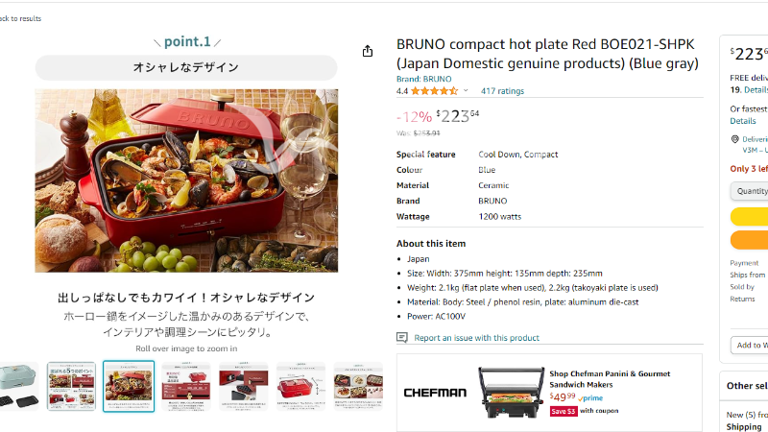This screenshot has height=432, width=768.
Task: Click the Chefman panini grill ad image
Action: (511, 393)
